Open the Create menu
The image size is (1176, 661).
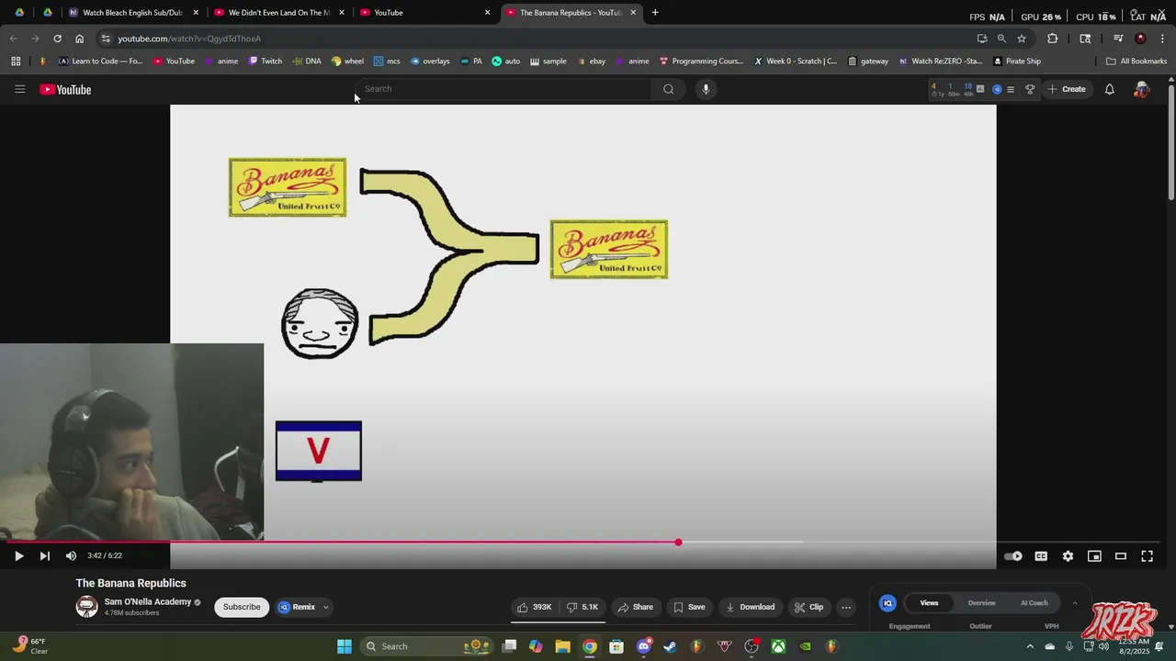tap(1067, 89)
